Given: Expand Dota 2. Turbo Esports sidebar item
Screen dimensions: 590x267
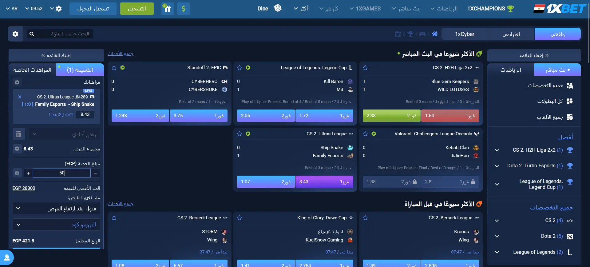Looking at the screenshot, I should point(497,166).
